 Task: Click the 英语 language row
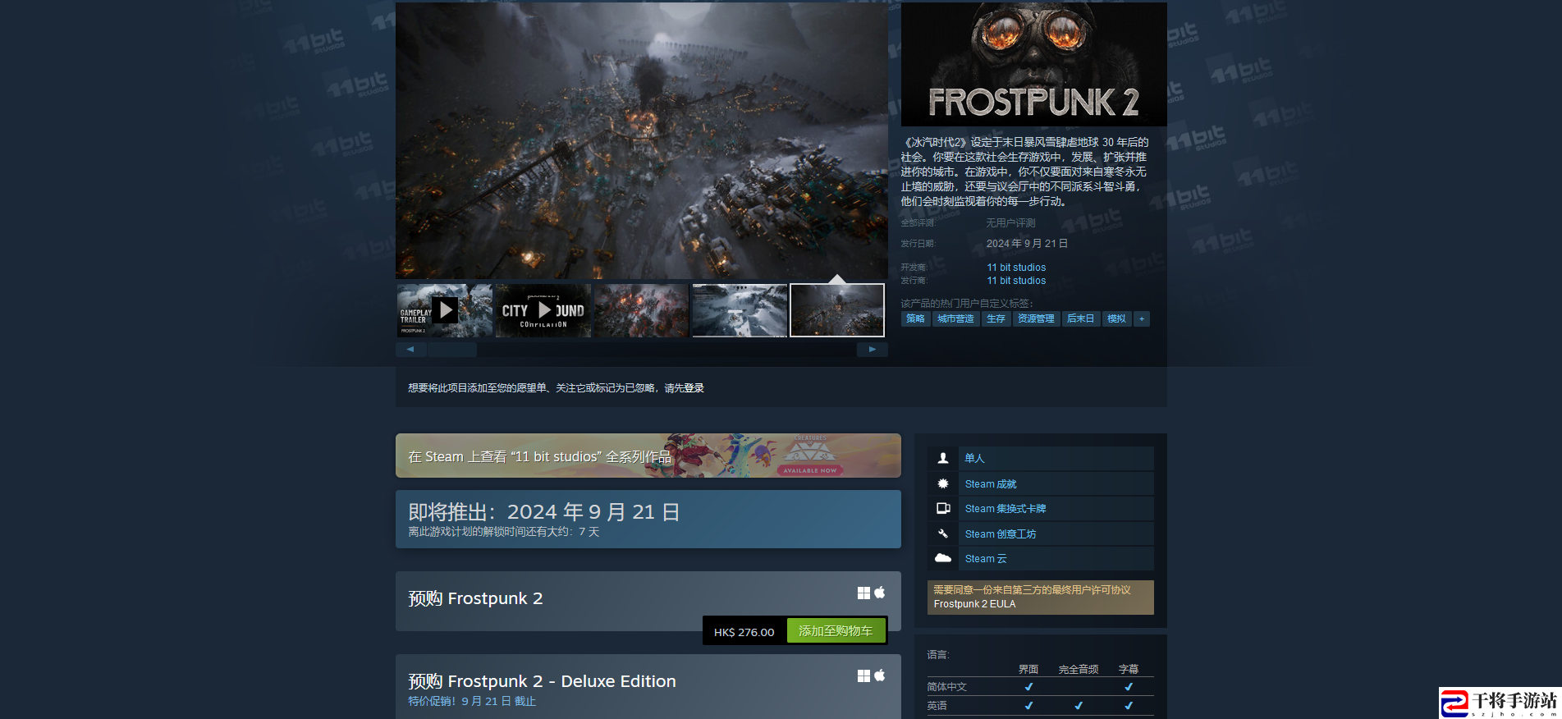(x=1040, y=706)
